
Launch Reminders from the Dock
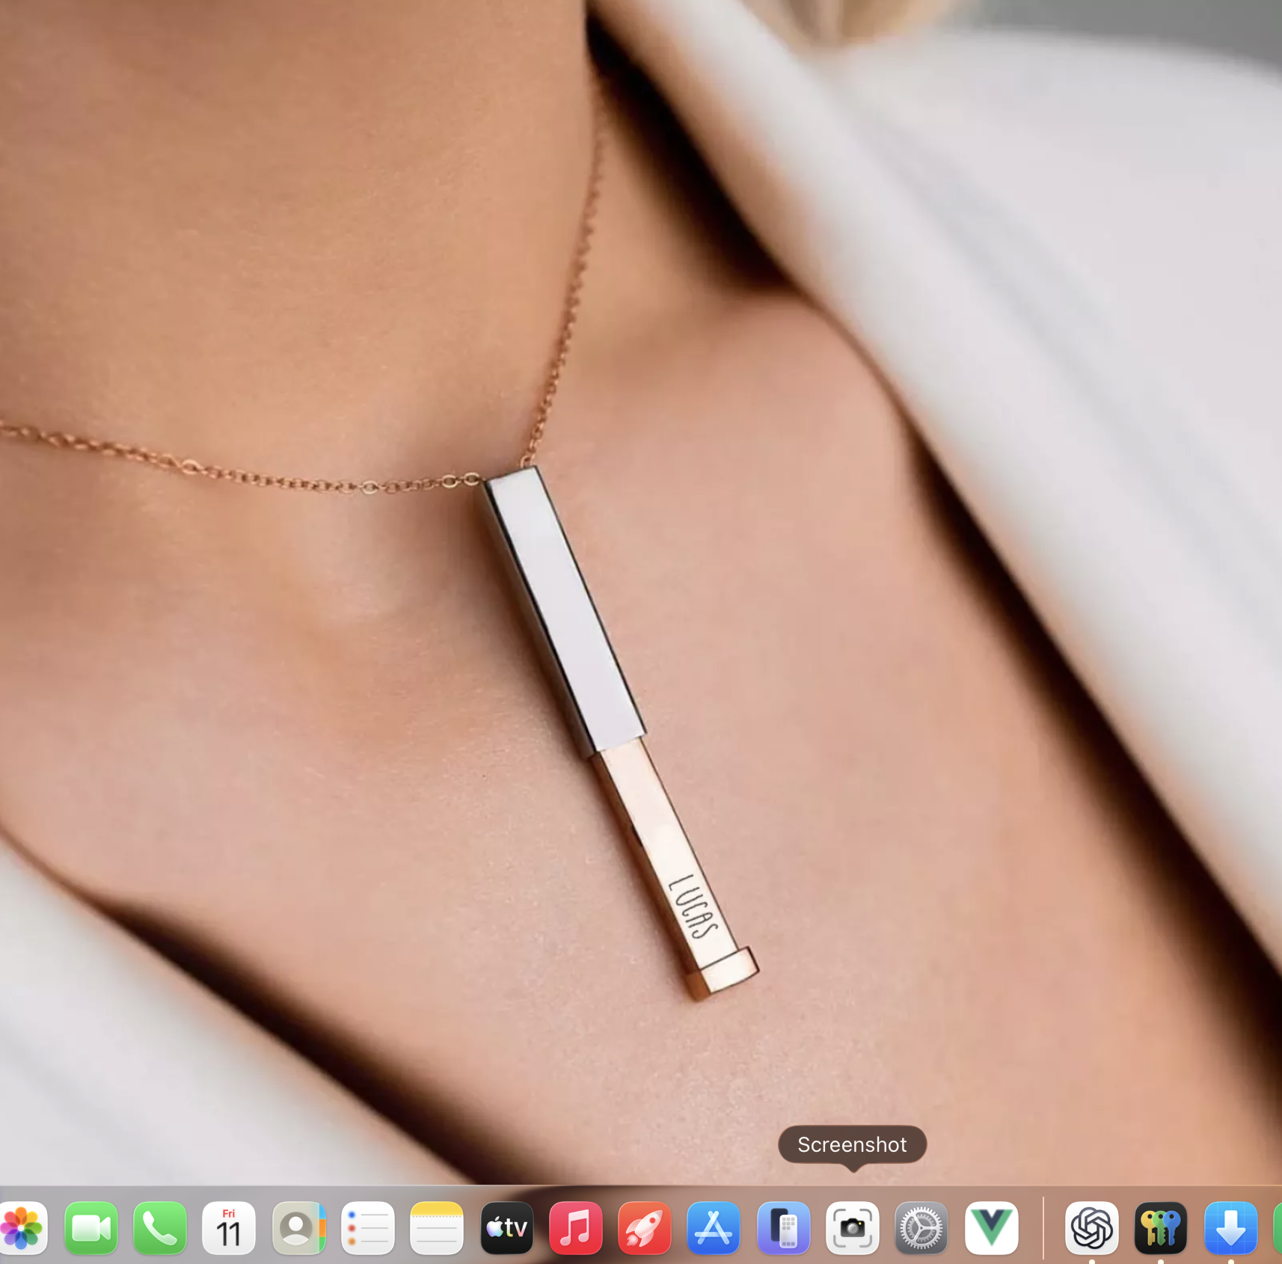(x=368, y=1228)
